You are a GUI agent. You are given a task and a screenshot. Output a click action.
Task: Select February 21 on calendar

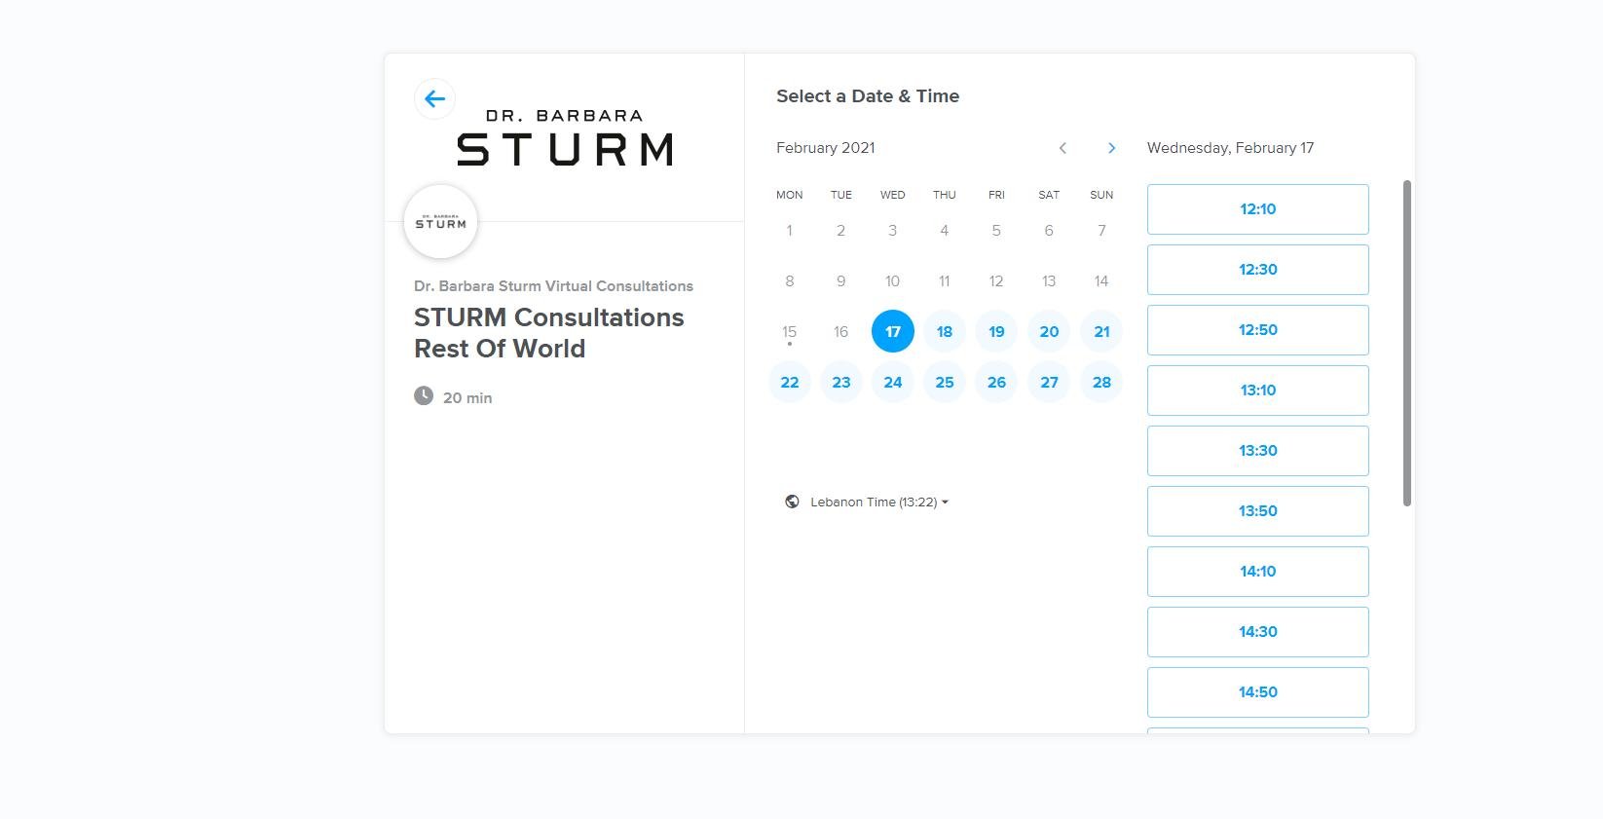click(x=1101, y=332)
